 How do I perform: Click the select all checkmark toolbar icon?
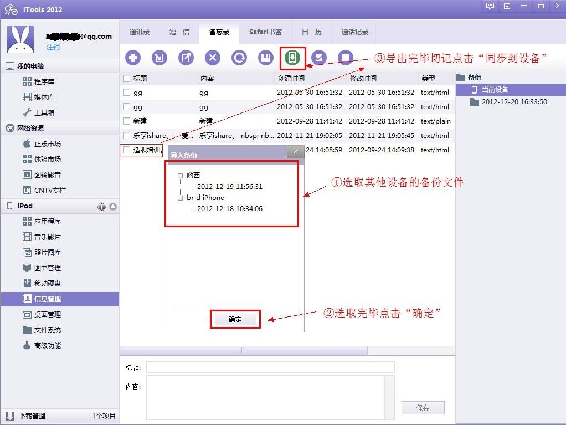tap(318, 58)
